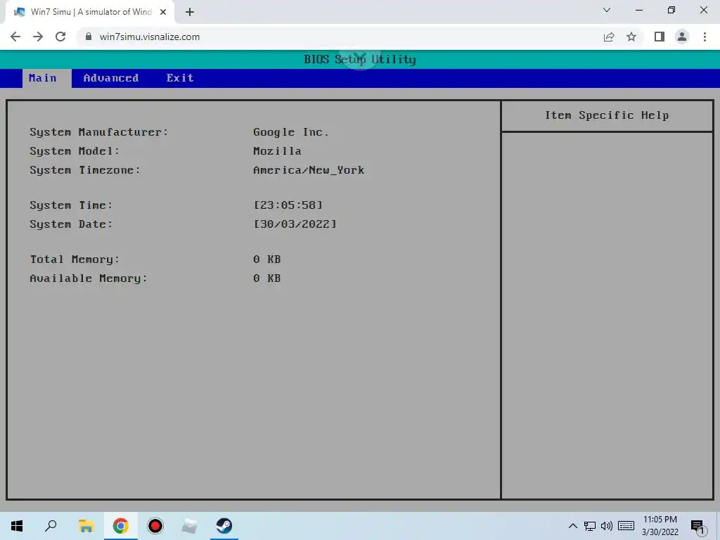The image size is (720, 540).
Task: Reload the current page
Action: coord(60,37)
